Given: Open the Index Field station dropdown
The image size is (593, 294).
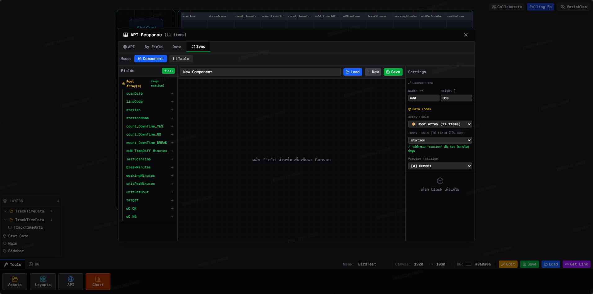Looking at the screenshot, I should coord(440,140).
